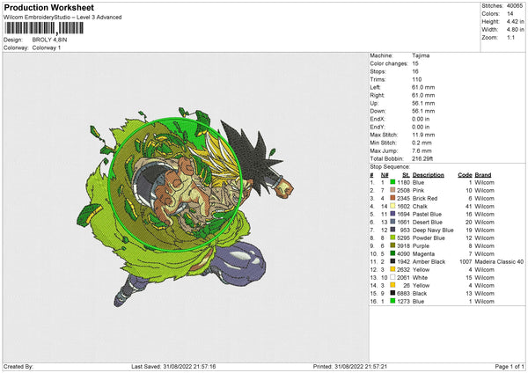Screen dimensions: 528x373
Task: Click the Height value 4.42 in
Action: pyautogui.click(x=515, y=21)
